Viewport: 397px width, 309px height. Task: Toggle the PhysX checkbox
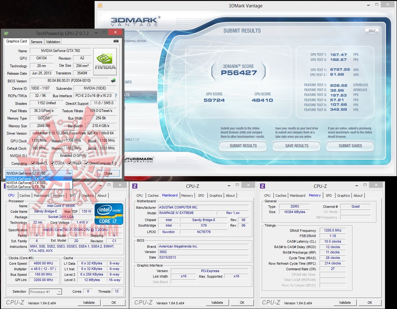click(x=70, y=163)
